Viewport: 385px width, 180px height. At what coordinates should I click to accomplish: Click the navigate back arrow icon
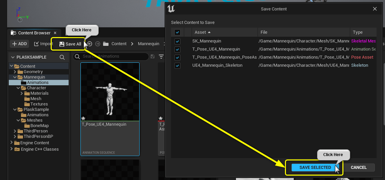click(x=90, y=44)
